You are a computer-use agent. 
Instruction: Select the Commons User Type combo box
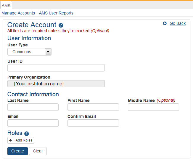[26, 52]
